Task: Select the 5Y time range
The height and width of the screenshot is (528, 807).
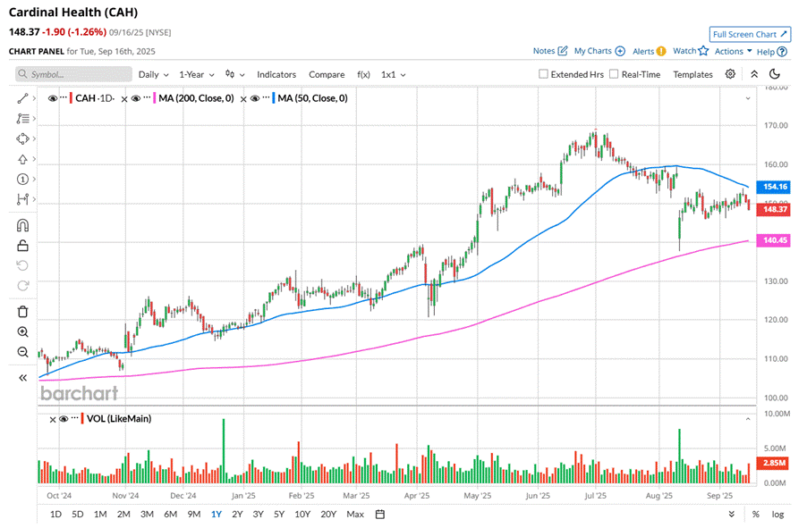Action: coord(279,514)
